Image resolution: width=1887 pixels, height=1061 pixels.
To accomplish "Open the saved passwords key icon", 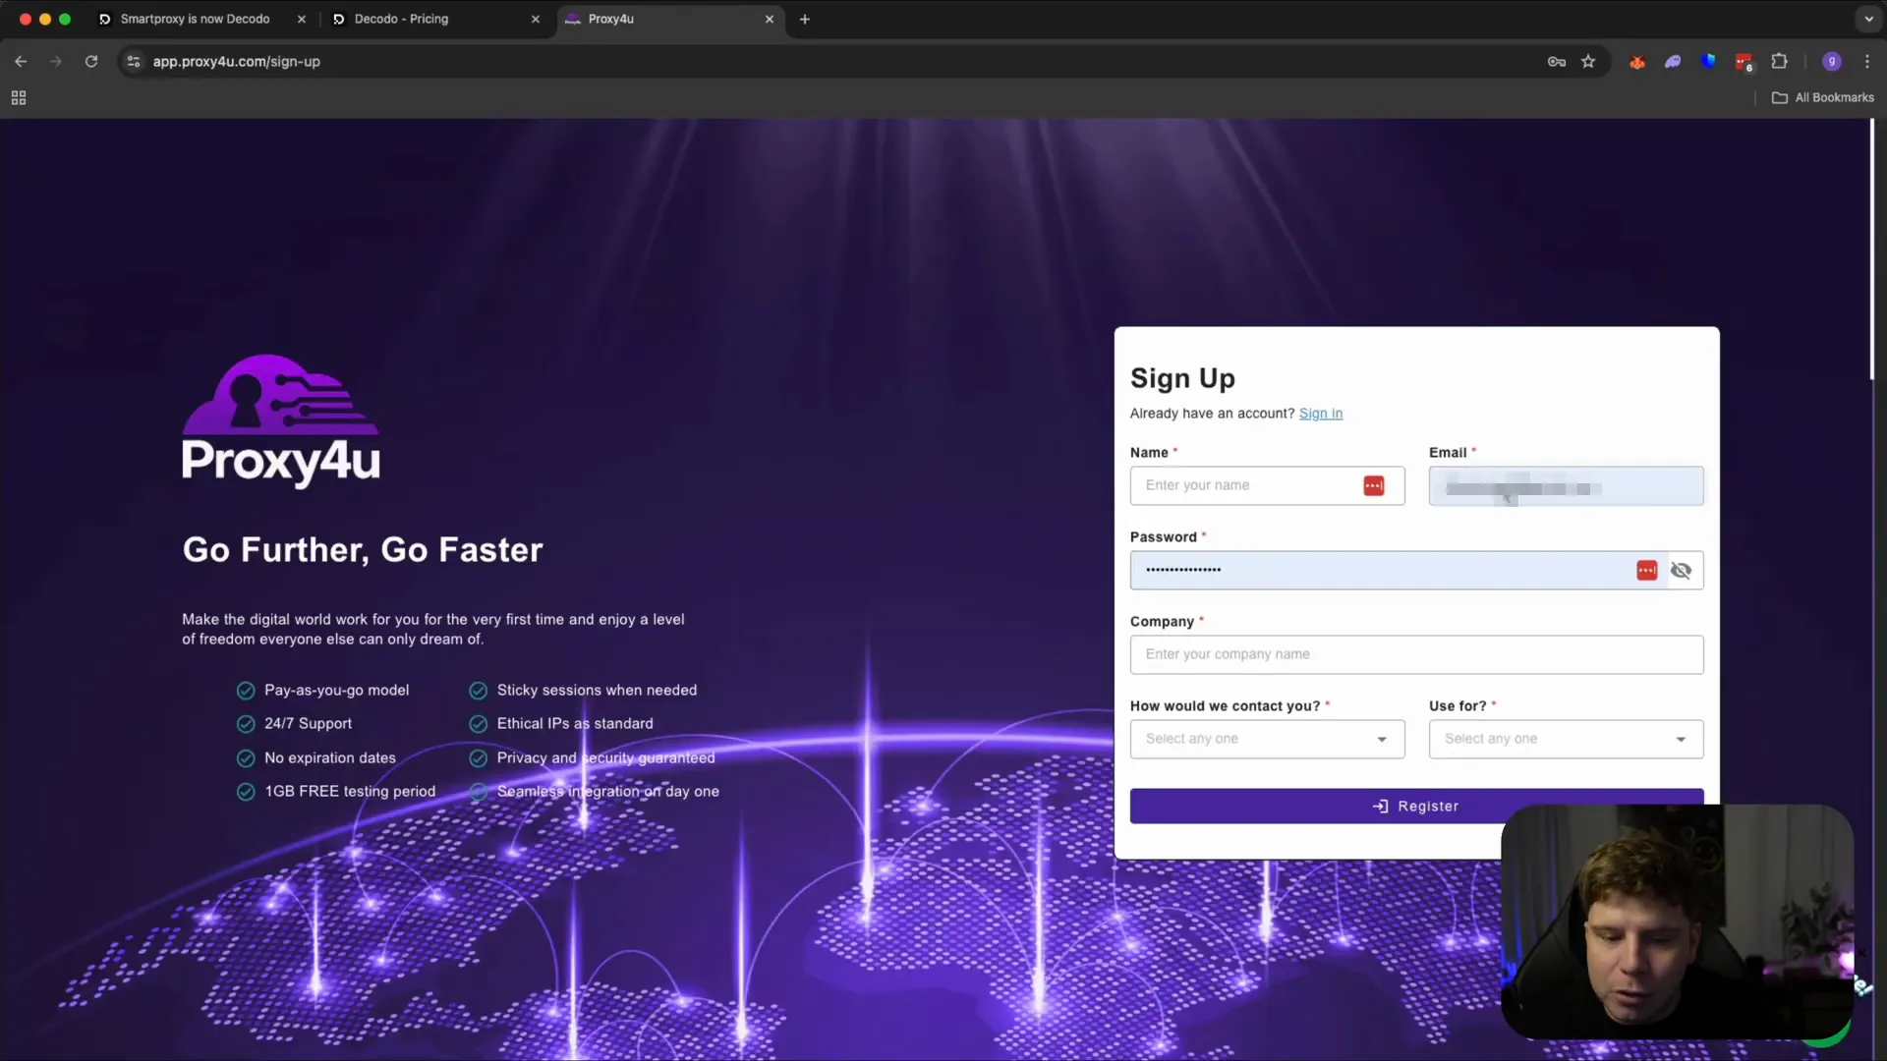I will (1557, 61).
